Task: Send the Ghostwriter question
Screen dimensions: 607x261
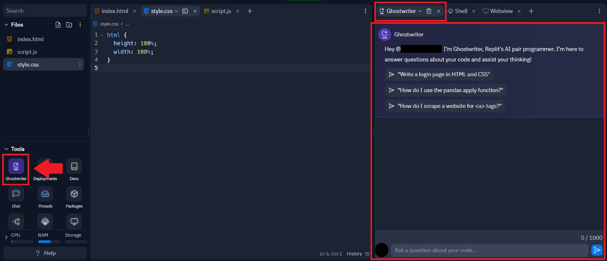Action: pos(597,250)
